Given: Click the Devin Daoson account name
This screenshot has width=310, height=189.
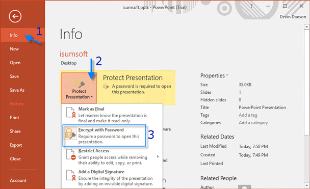Looking at the screenshot, I should [x=293, y=17].
